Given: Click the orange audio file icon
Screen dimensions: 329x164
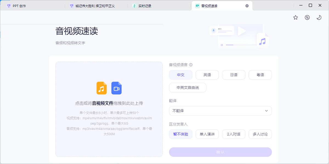Looking at the screenshot, I should point(101,88).
